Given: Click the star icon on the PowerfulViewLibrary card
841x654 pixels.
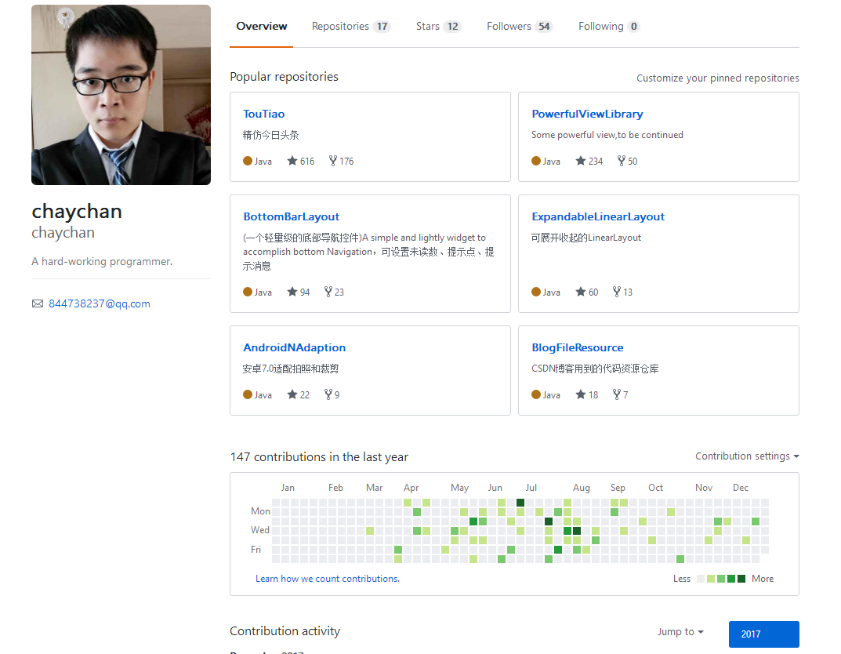Looking at the screenshot, I should [581, 161].
